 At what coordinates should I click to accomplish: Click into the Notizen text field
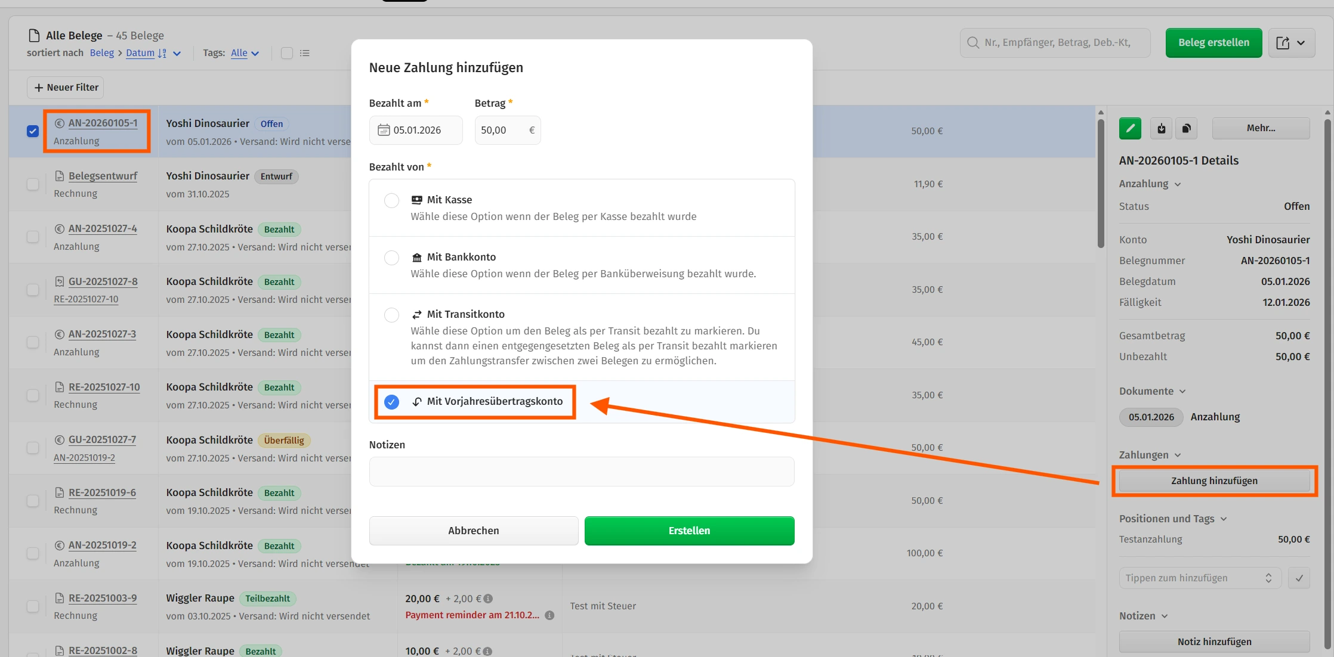point(581,472)
